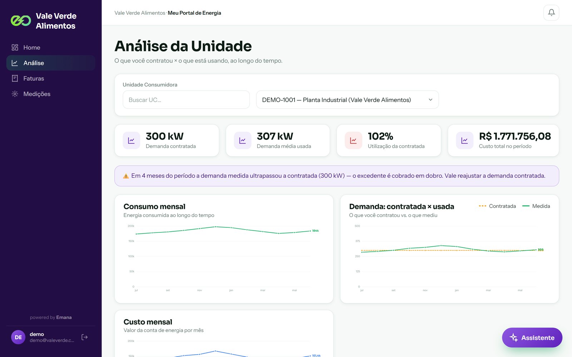Image resolution: width=572 pixels, height=357 pixels.
Task: Click the Demanda: contratada × usada title
Action: (x=401, y=206)
